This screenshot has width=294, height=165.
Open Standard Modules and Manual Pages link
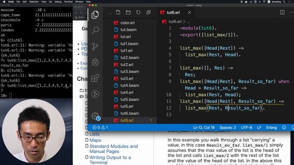coord(113,148)
